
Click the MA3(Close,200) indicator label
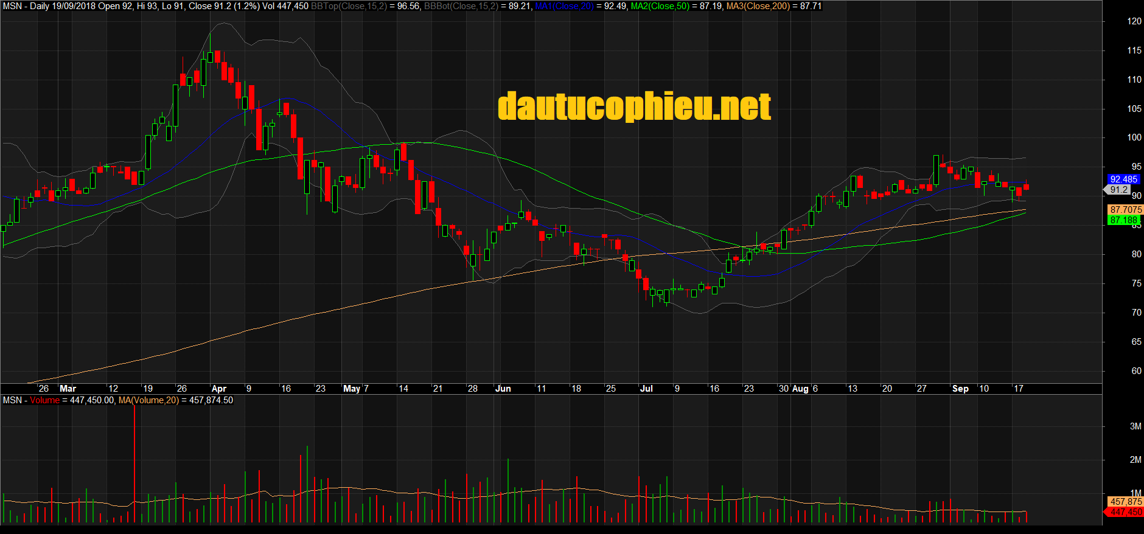758,6
